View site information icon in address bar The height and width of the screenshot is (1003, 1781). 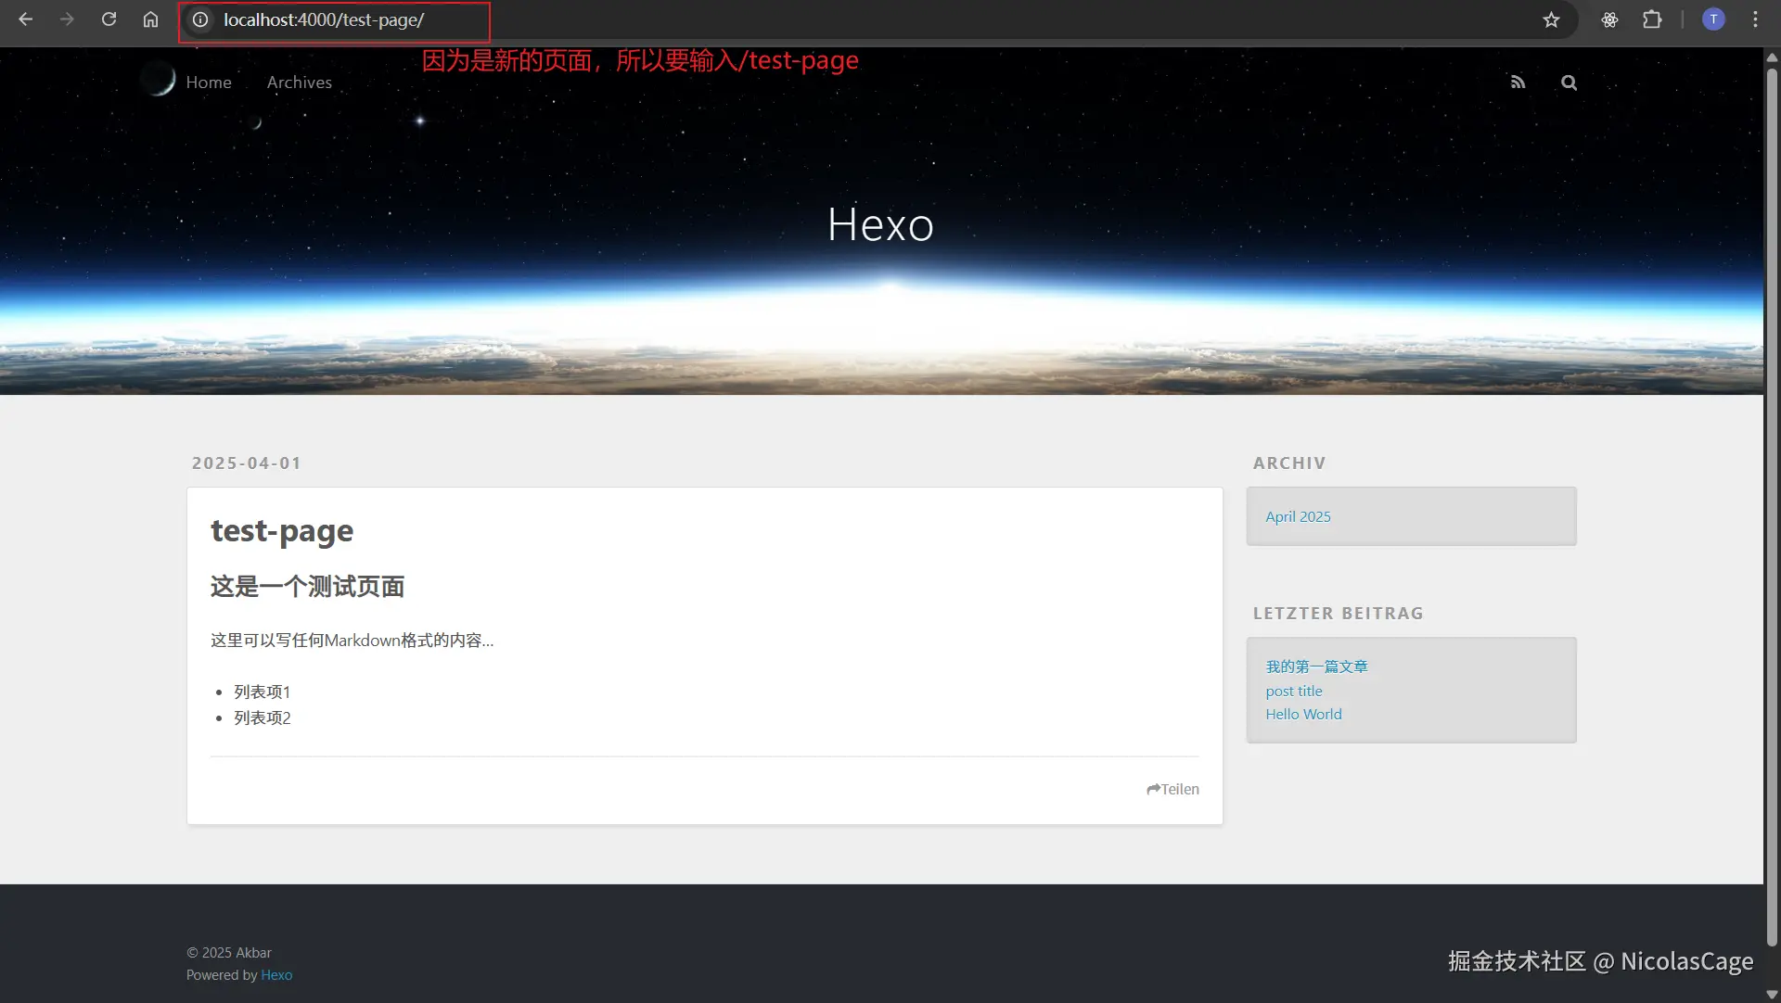[200, 19]
